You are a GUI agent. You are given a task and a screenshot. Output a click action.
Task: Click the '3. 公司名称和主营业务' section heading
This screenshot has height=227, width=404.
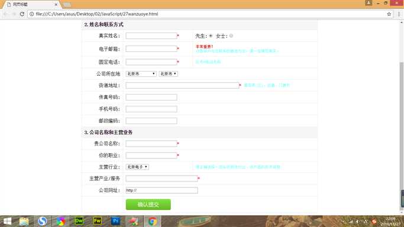[108, 132]
